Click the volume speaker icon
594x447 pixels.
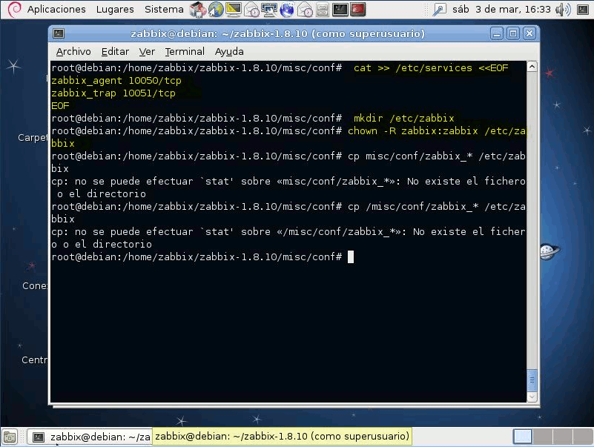[x=563, y=10]
